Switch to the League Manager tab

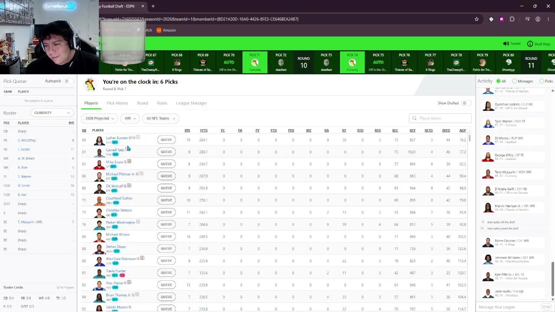[x=192, y=103]
